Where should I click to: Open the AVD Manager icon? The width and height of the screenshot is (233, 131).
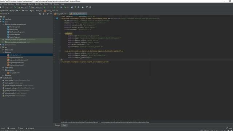[x=75, y=7]
